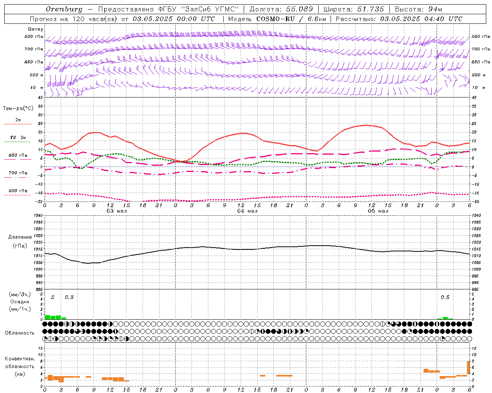Click the "03 мая" date label
492x393 pixels.
click(116, 211)
